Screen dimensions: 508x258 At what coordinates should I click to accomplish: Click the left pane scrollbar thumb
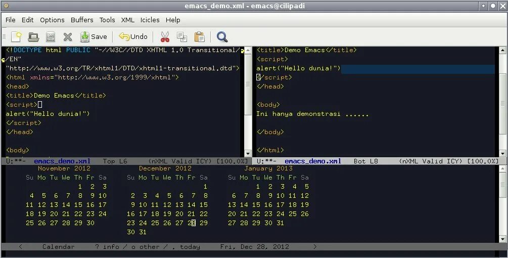point(248,84)
